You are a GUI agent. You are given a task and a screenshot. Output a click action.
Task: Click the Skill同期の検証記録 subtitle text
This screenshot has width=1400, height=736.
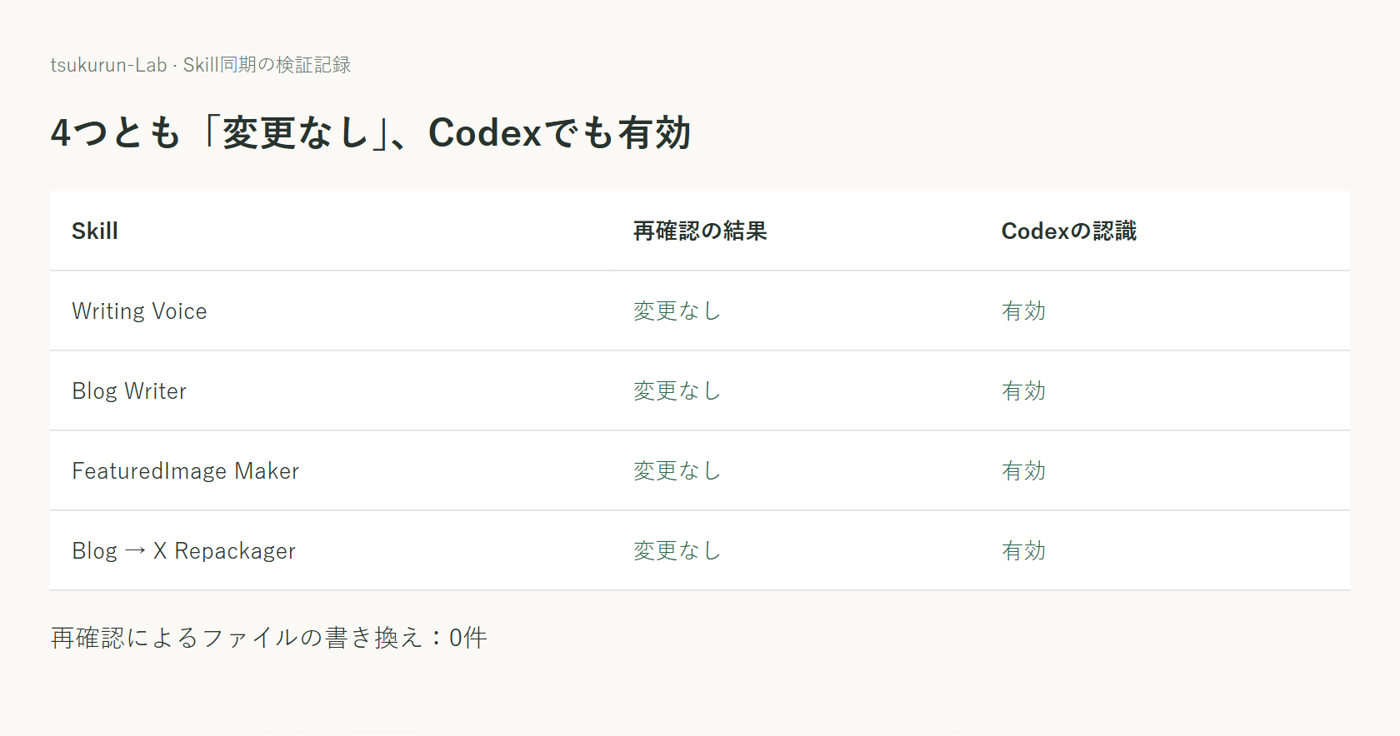pos(267,65)
